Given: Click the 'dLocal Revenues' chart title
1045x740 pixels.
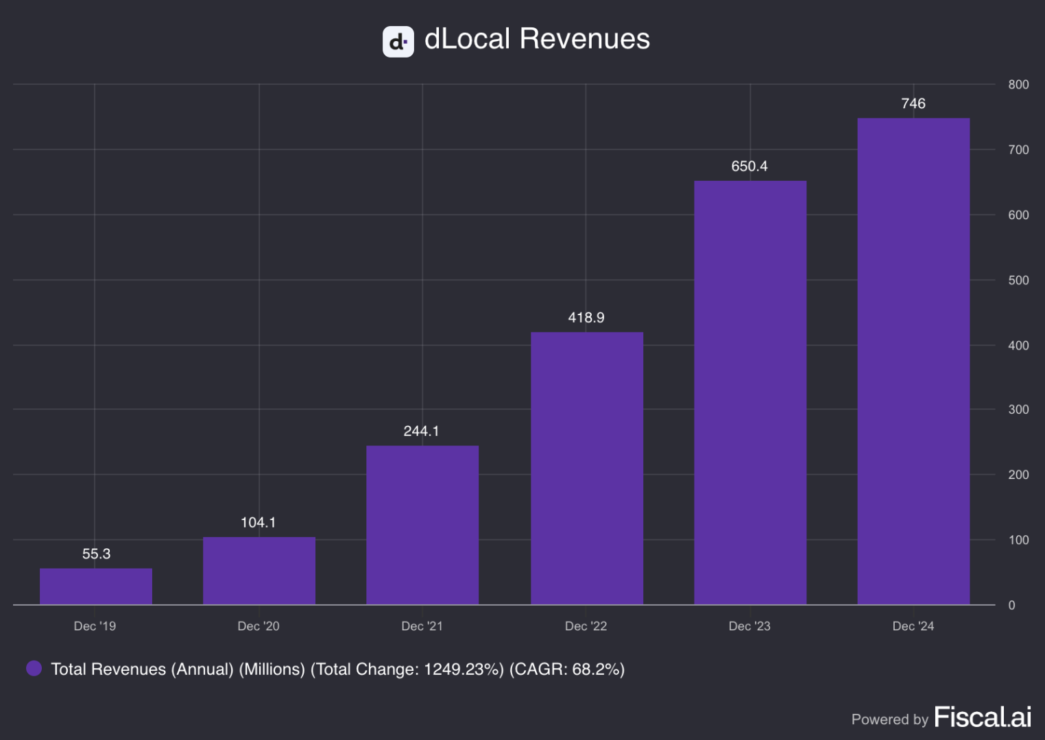Looking at the screenshot, I should [537, 39].
